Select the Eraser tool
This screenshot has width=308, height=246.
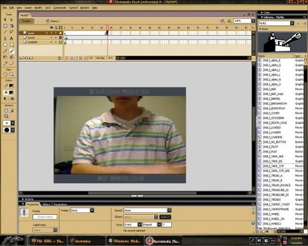click(11, 63)
